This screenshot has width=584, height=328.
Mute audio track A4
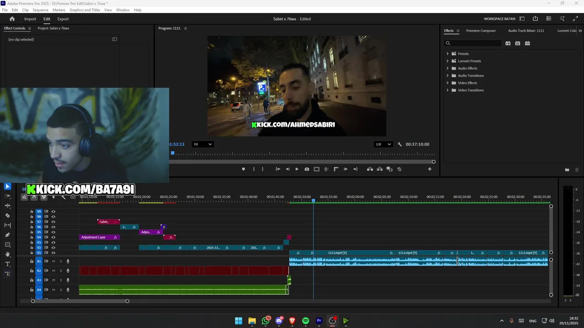pyautogui.click(x=53, y=290)
